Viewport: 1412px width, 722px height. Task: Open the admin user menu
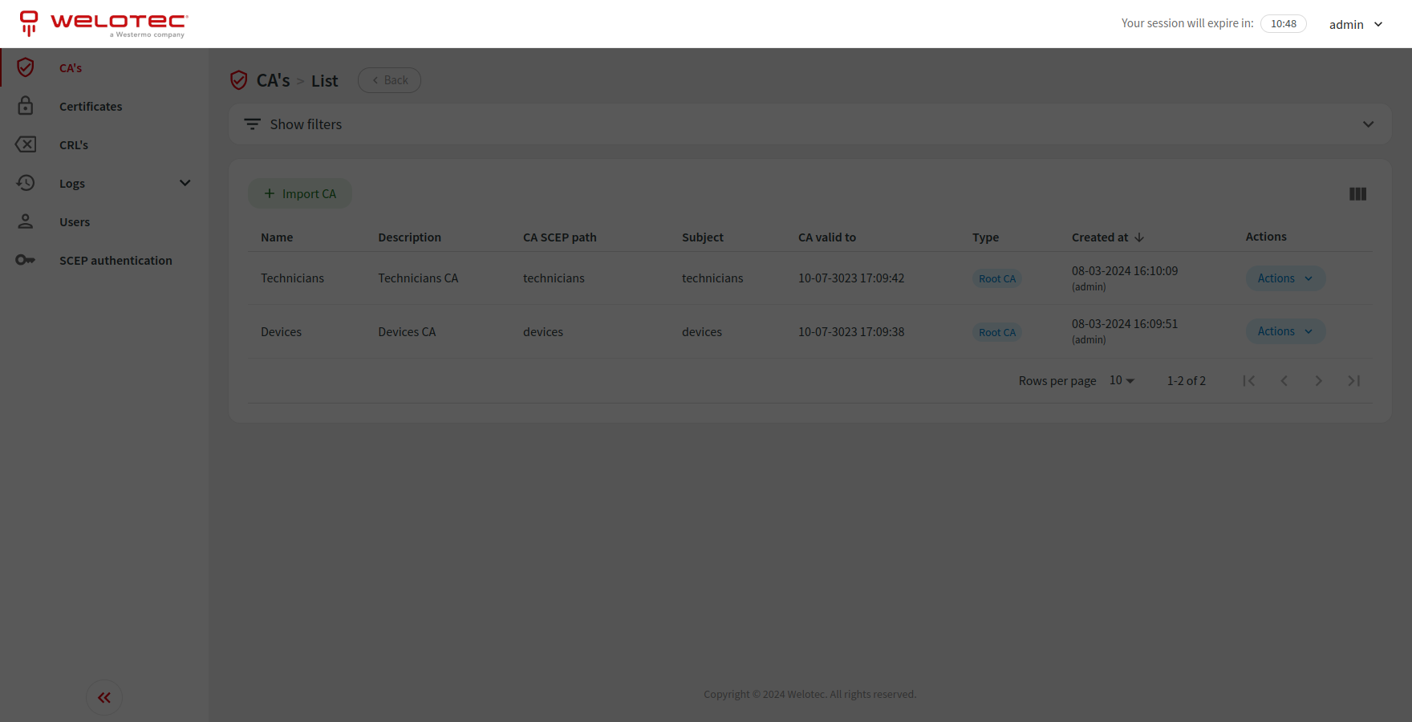coord(1355,24)
